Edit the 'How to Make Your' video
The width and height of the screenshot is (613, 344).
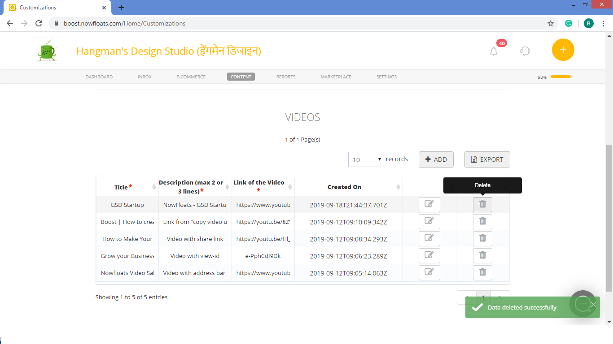tap(429, 238)
